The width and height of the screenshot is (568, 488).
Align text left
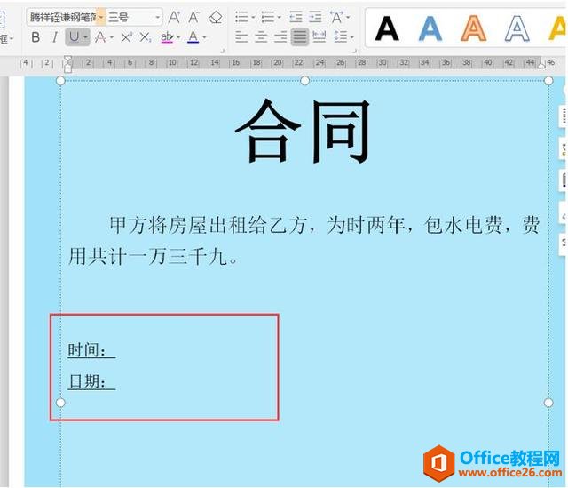pos(241,36)
